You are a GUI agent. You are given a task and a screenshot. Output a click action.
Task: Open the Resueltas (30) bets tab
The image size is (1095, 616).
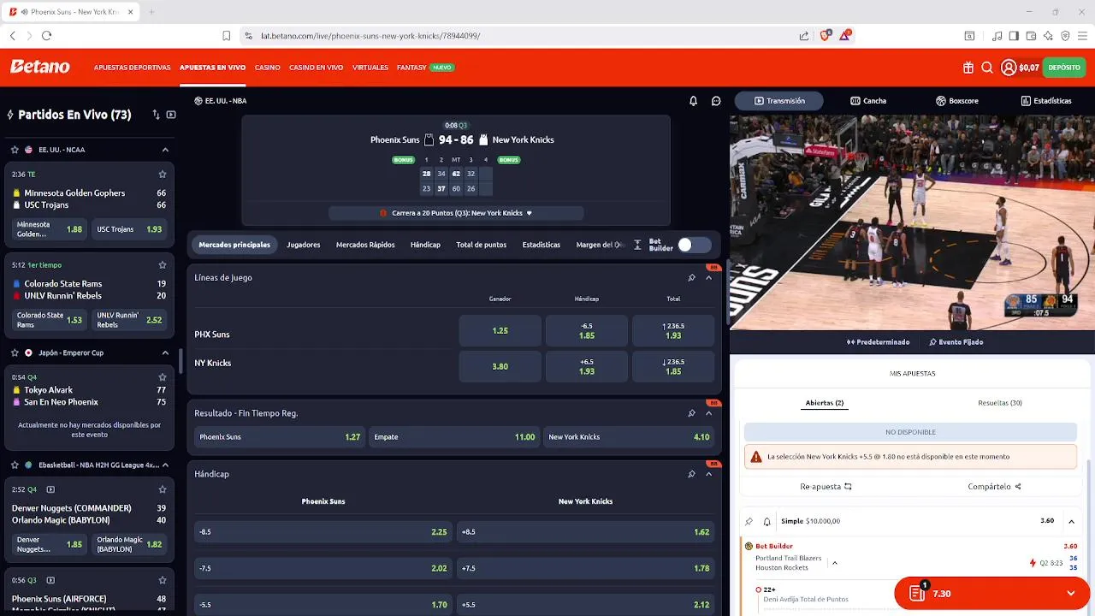(1000, 403)
